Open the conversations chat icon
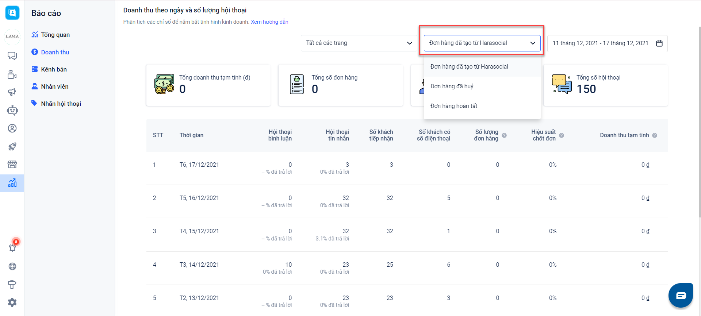 (12, 56)
